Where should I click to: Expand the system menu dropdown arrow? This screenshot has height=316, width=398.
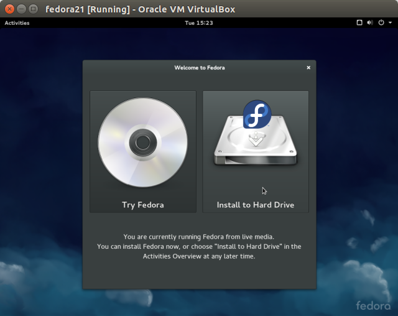click(390, 22)
